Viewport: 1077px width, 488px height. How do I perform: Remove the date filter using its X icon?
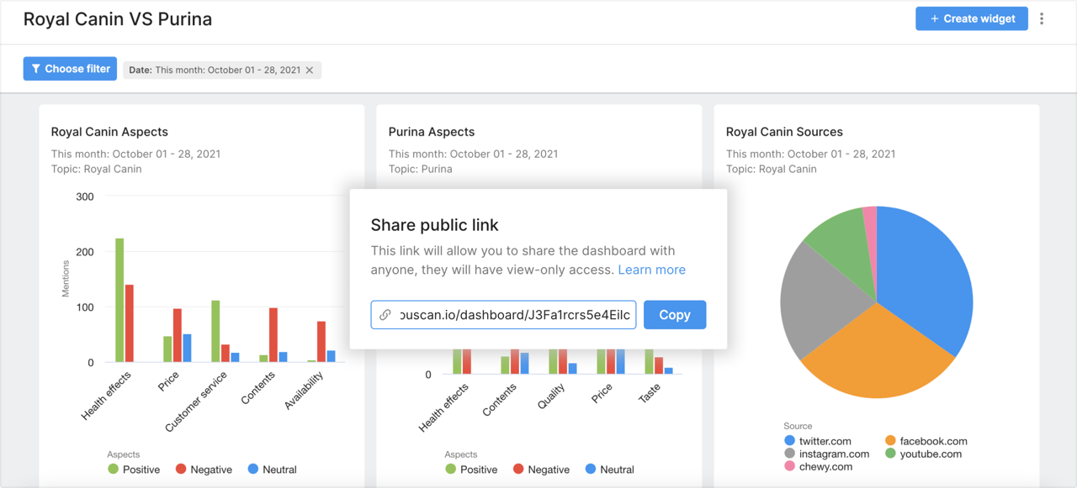tap(310, 70)
